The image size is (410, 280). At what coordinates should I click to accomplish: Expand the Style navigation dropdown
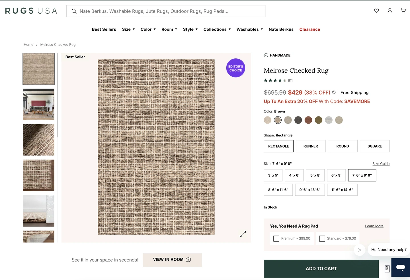point(190,29)
